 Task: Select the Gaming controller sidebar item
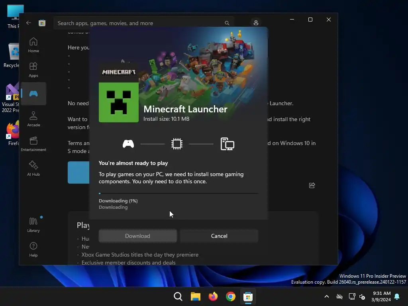[x=33, y=94]
